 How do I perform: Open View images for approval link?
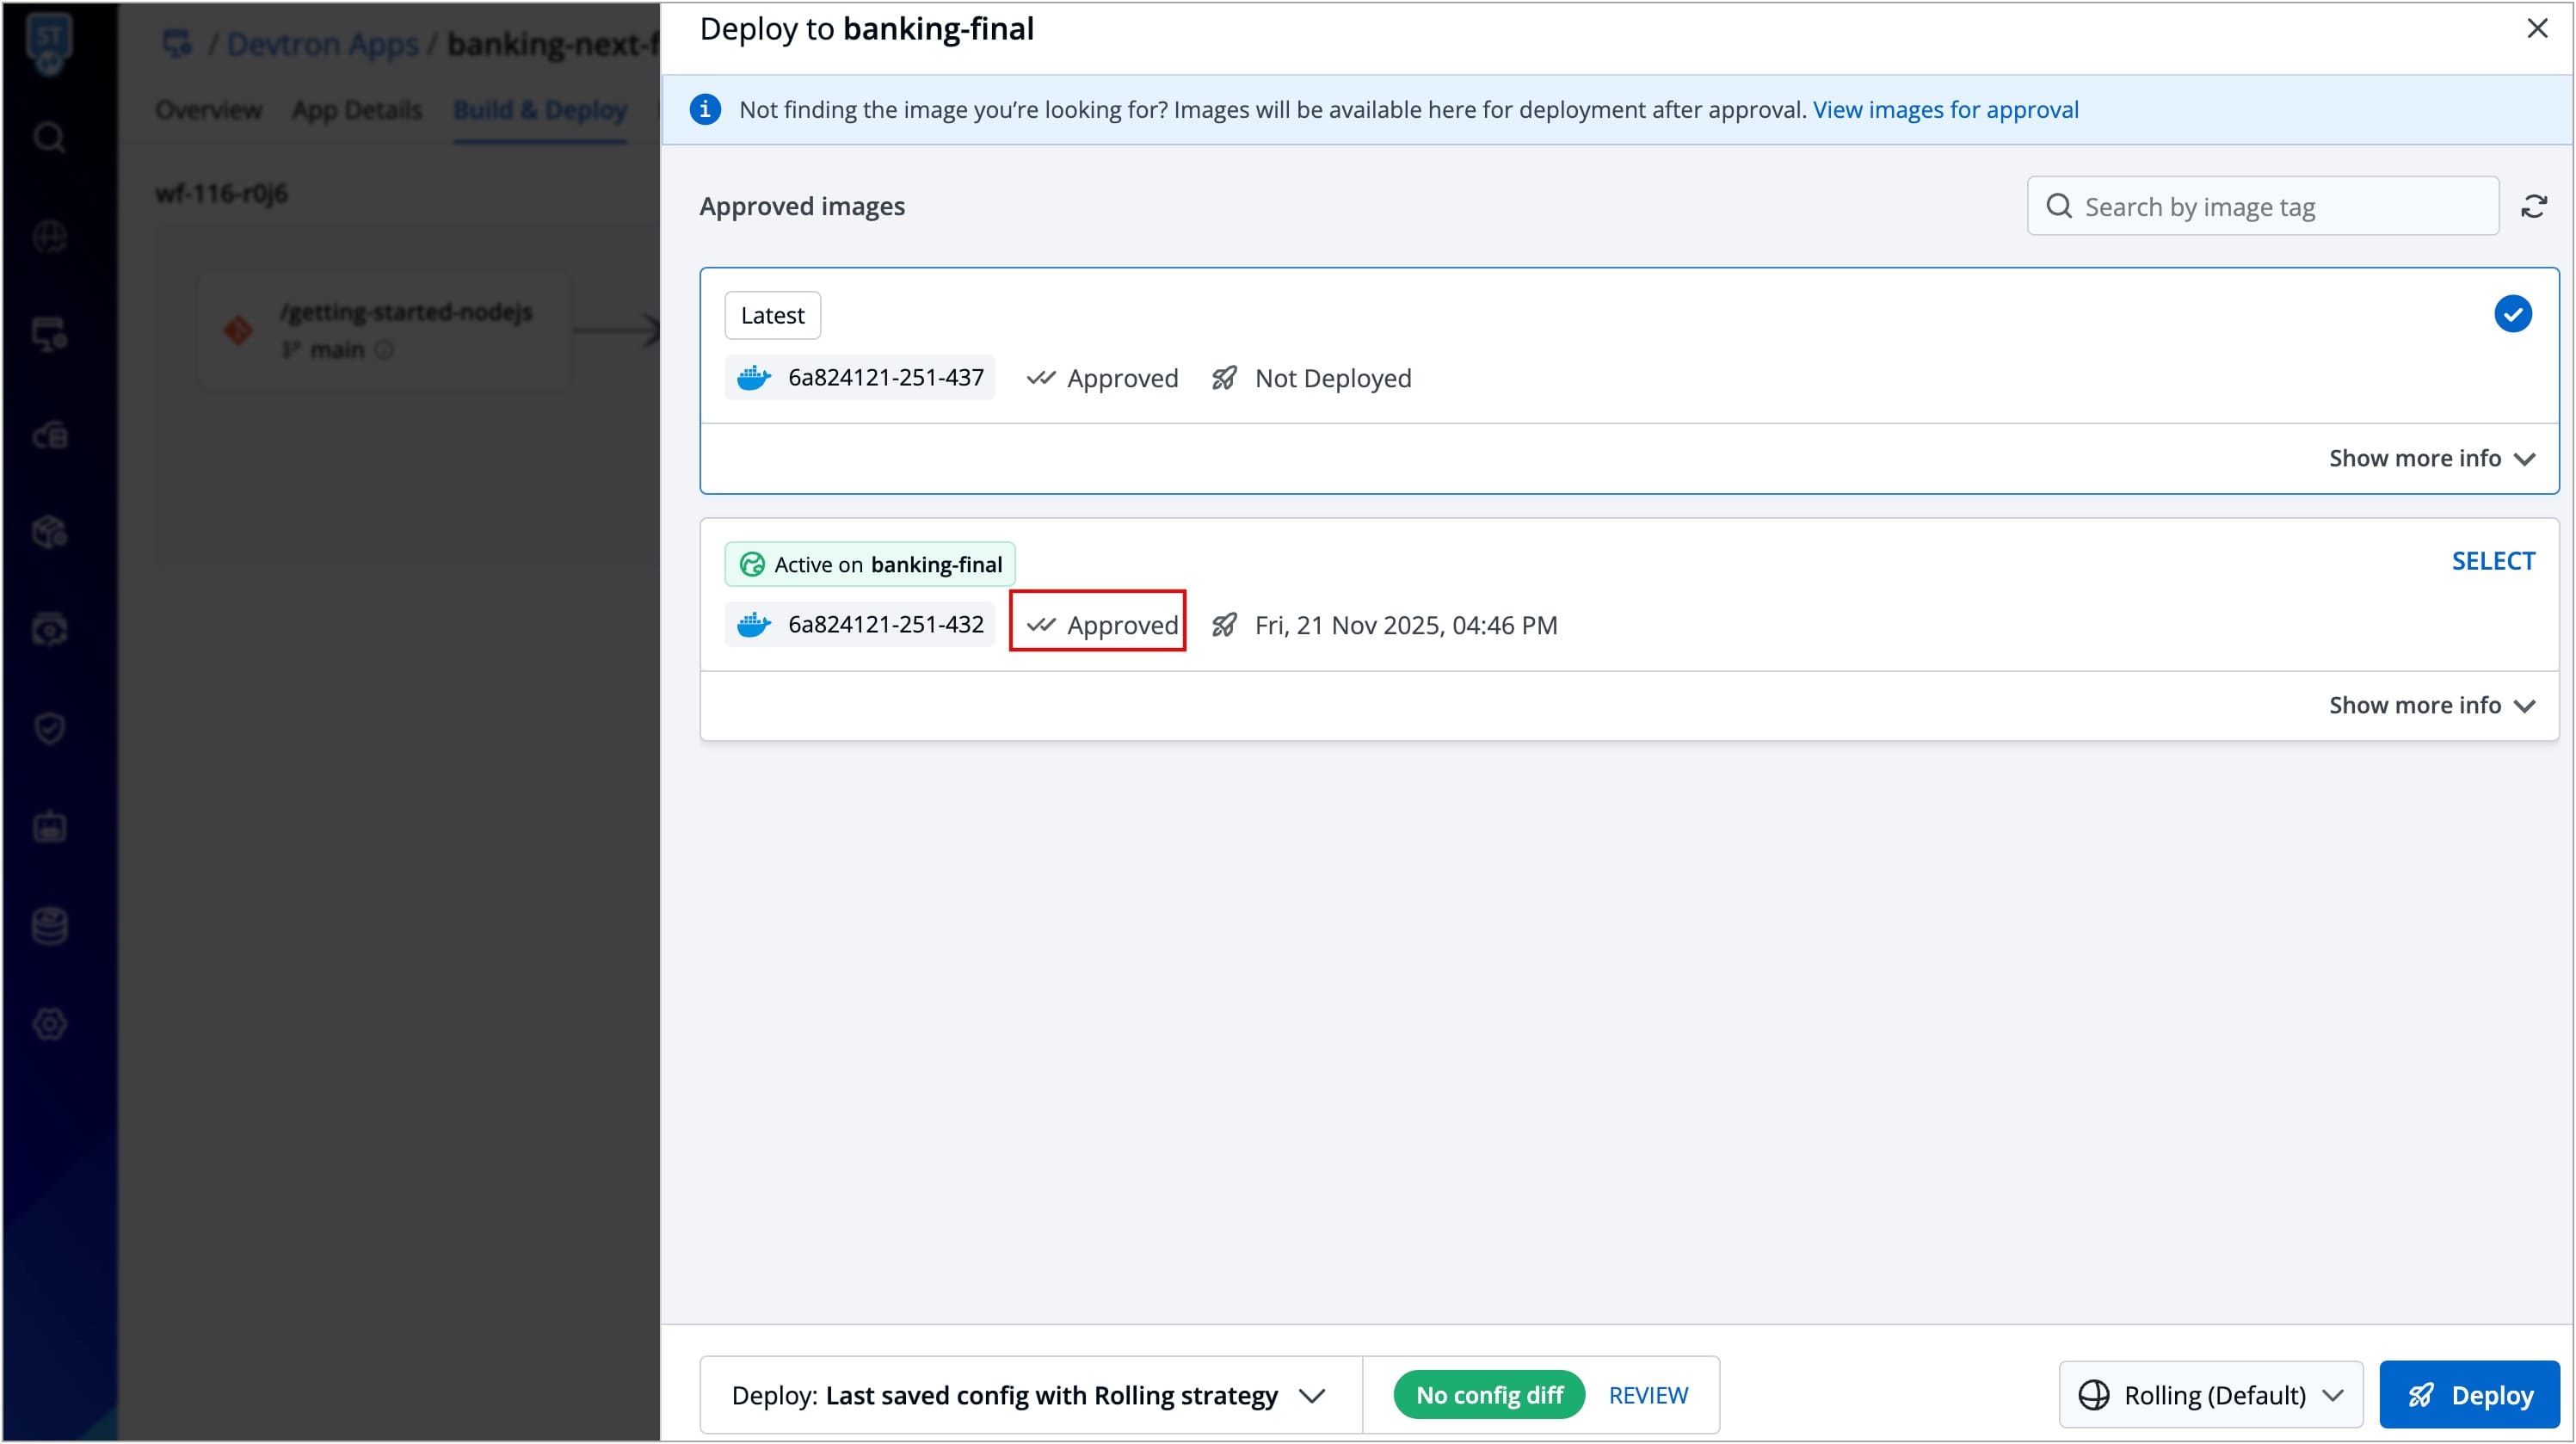pos(1945,109)
